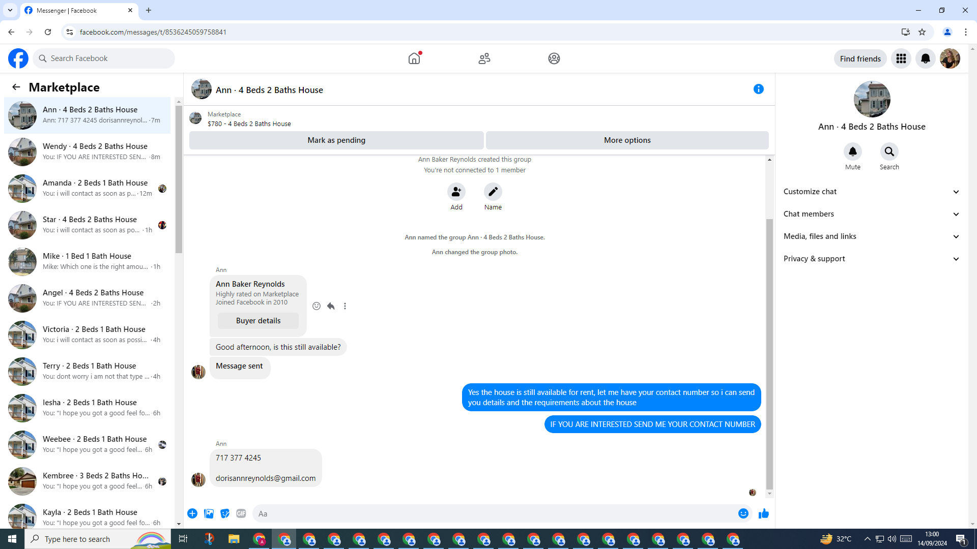Click the Mark as pending button

pos(336,140)
